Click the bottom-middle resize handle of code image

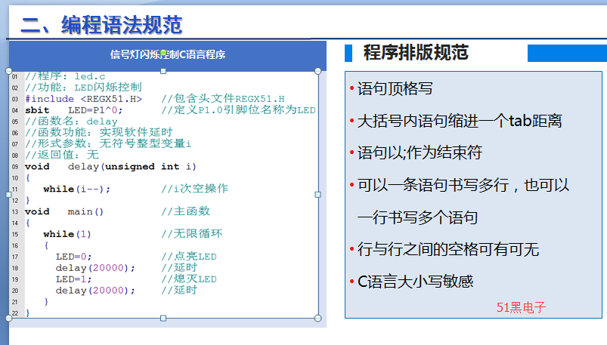point(163,319)
